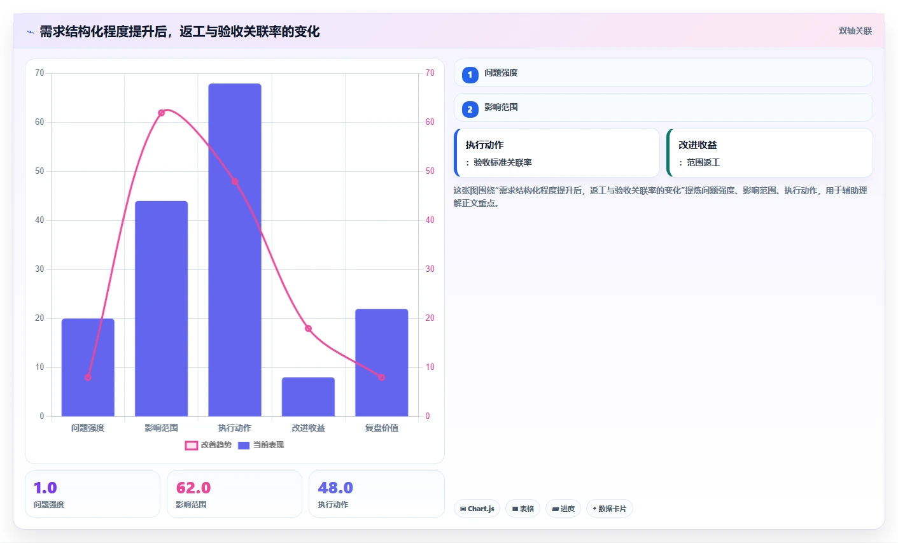Click the 影响范围 bar in the chart

[161, 309]
